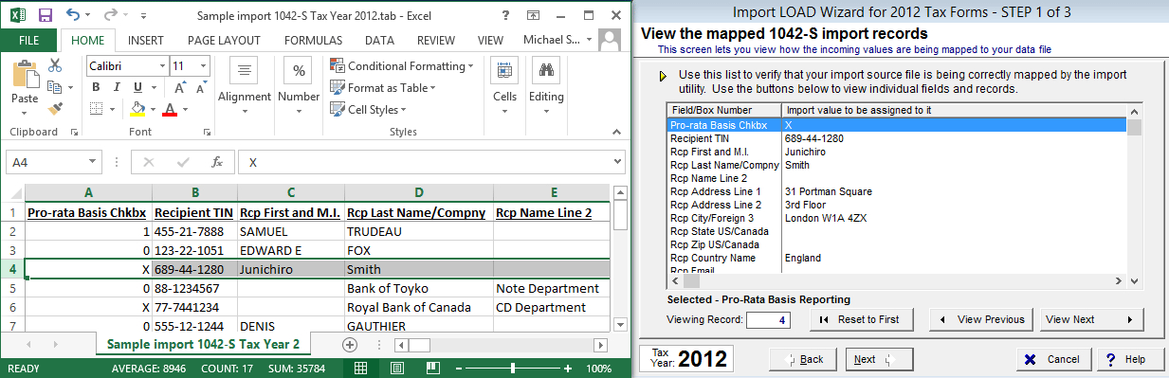Click the Reset to First button
Image resolution: width=1169 pixels, height=378 pixels.
click(x=859, y=319)
